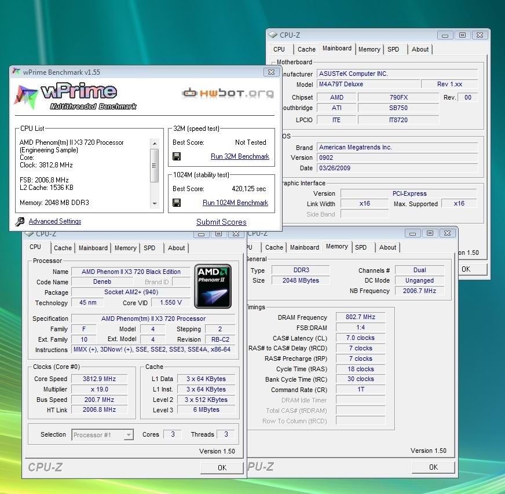Image resolution: width=505 pixels, height=494 pixels.
Task: Open Cache tab in Mainboard window
Action: click(x=306, y=49)
